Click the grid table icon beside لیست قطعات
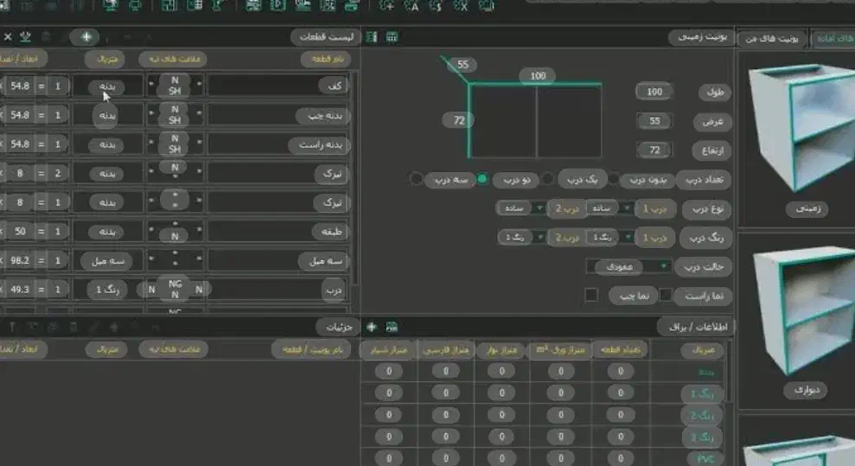This screenshot has width=855, height=466. pos(392,37)
